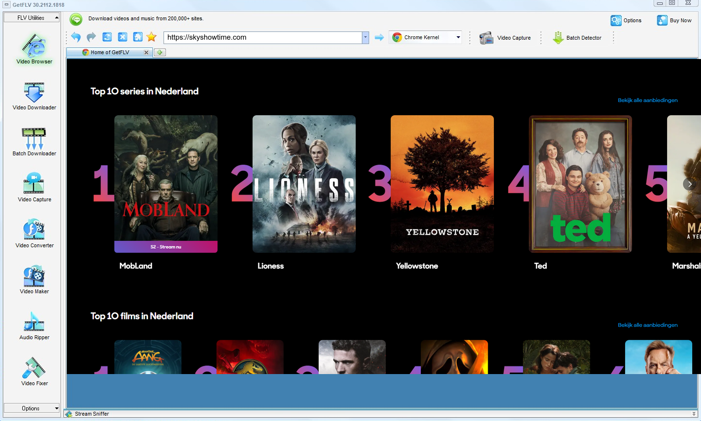The height and width of the screenshot is (421, 701).
Task: Click the blue Go arrow next to address bar
Action: tap(379, 37)
